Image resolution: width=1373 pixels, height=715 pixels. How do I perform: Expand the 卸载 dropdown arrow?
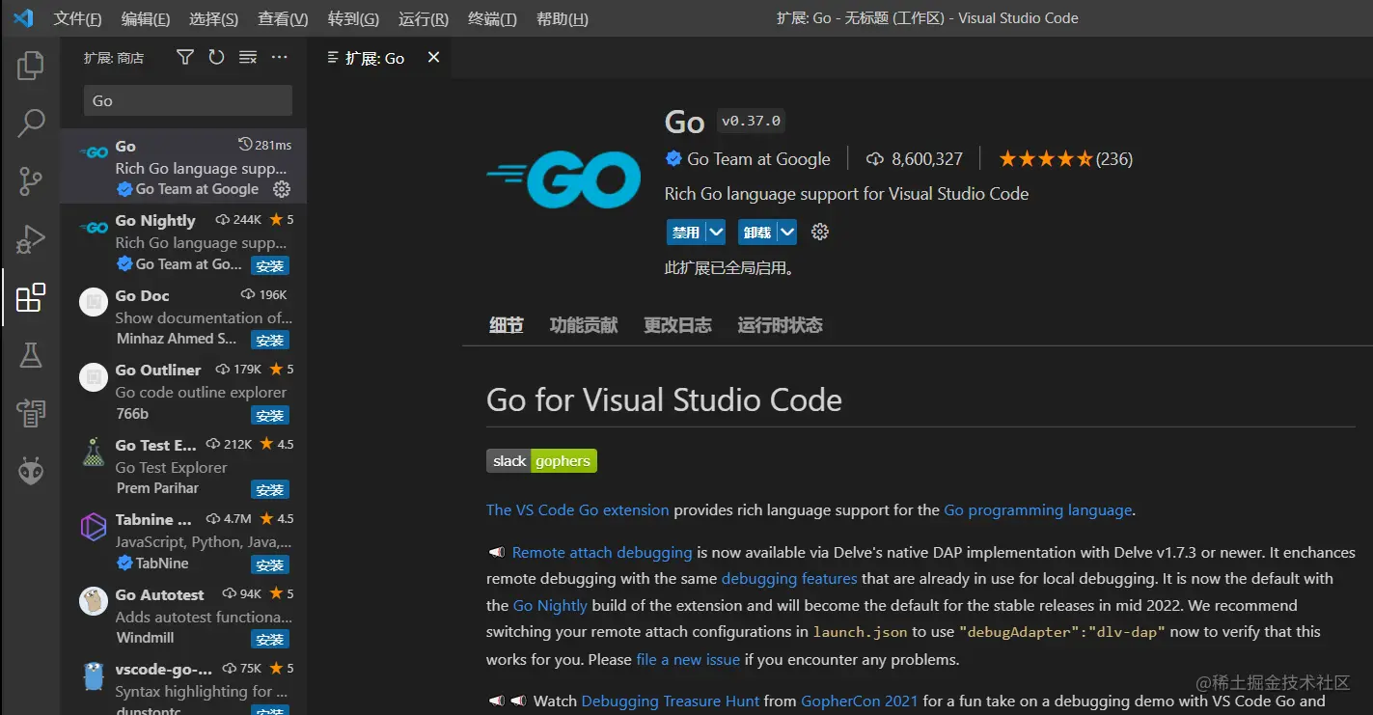pyautogui.click(x=787, y=232)
